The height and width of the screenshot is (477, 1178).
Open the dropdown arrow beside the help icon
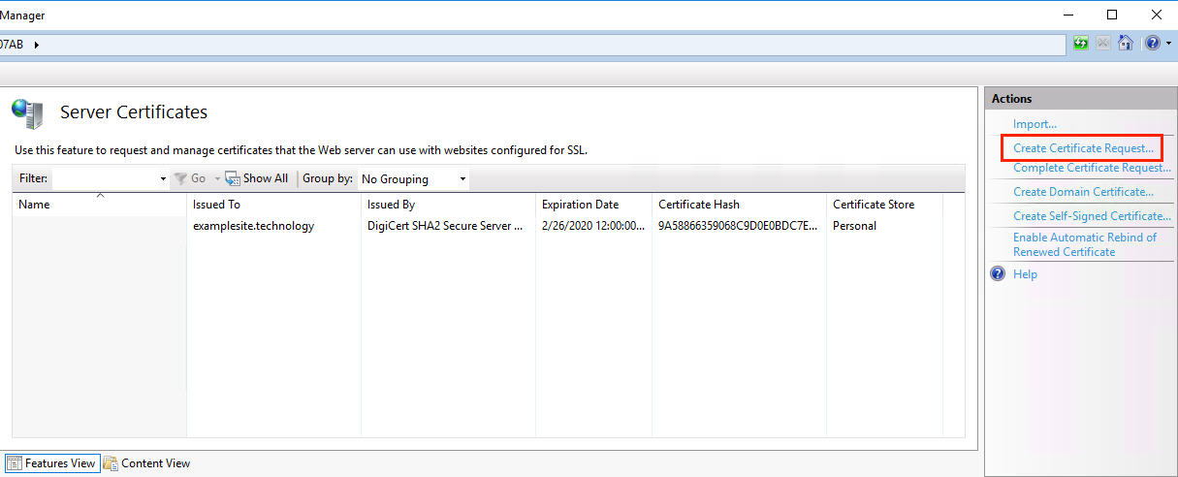tap(1167, 45)
